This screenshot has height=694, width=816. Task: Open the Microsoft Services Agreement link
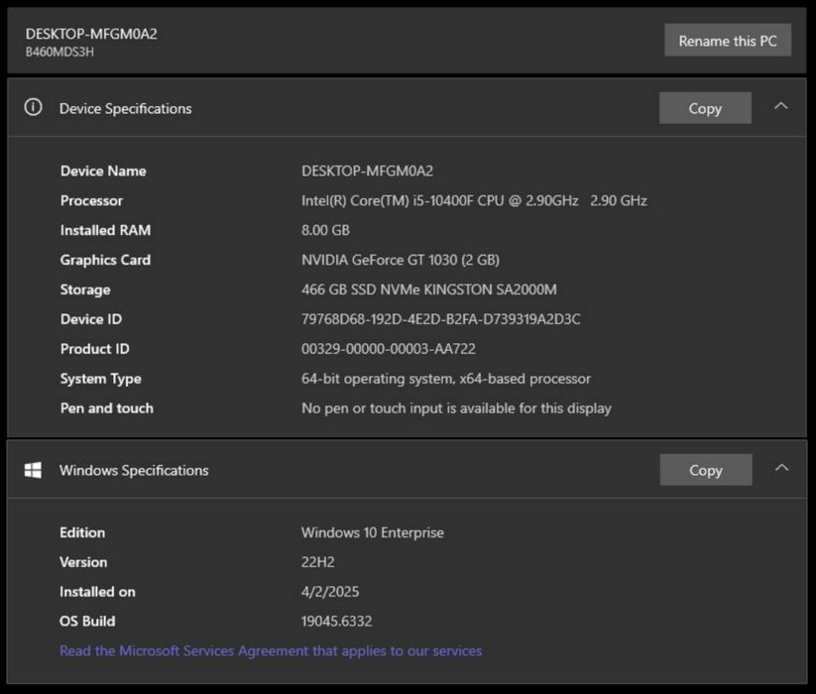(271, 651)
